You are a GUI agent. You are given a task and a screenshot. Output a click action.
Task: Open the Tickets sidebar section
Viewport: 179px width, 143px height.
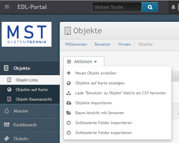pyautogui.click(x=30, y=139)
